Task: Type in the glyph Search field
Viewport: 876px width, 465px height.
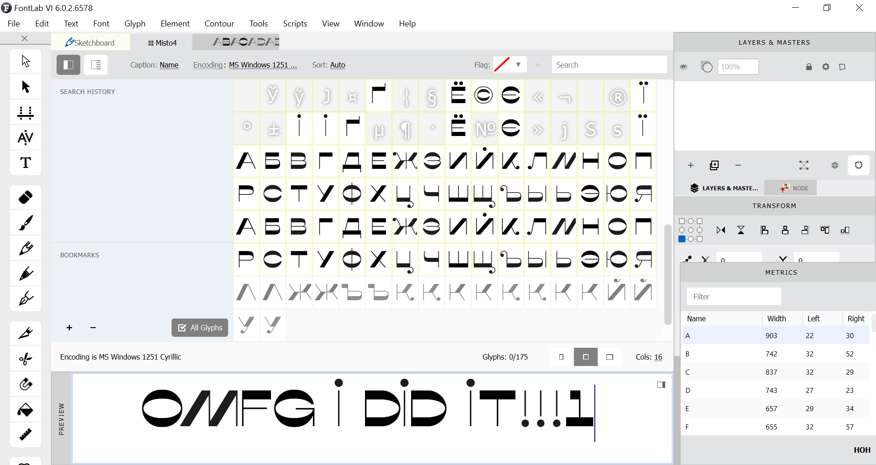Action: click(609, 64)
